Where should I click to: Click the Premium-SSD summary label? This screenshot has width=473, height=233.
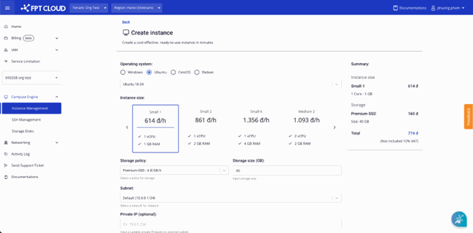point(363,114)
